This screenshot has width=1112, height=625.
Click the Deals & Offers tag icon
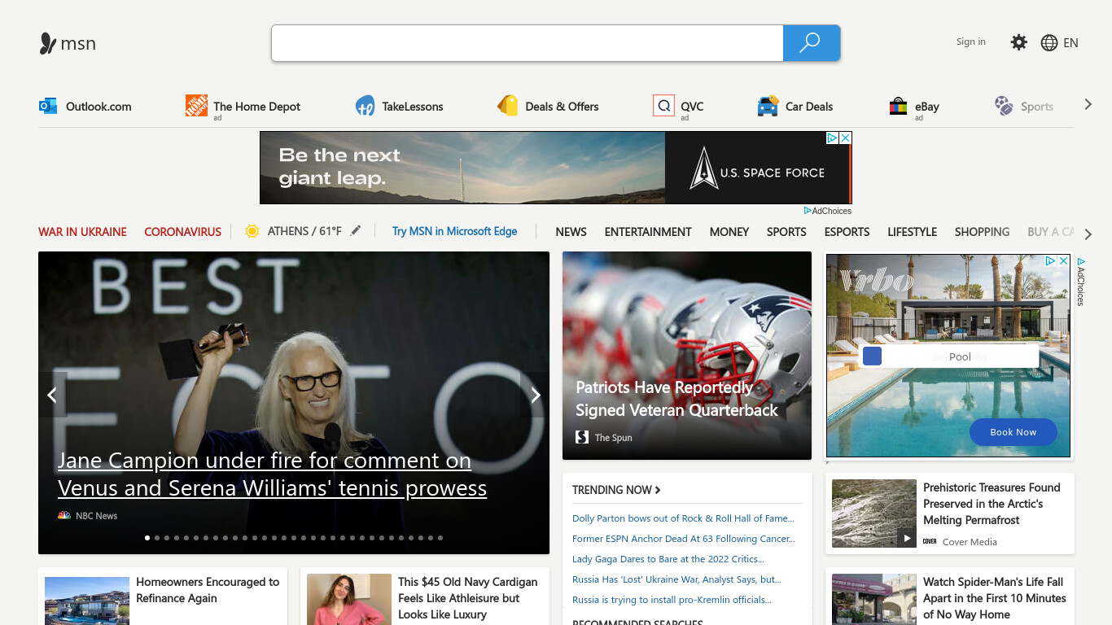(x=508, y=106)
